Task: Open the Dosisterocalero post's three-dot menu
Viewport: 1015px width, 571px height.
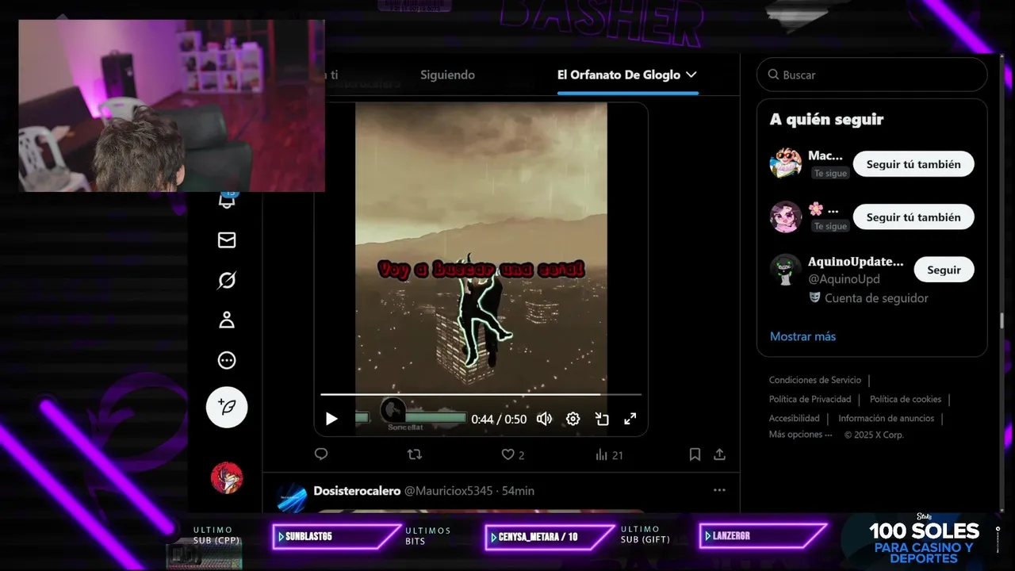Action: [x=719, y=490]
